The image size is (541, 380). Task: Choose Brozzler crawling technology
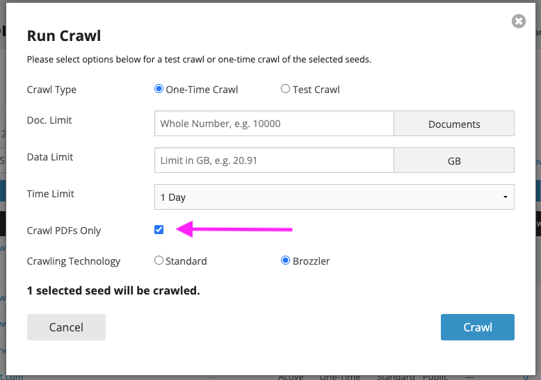[285, 261]
